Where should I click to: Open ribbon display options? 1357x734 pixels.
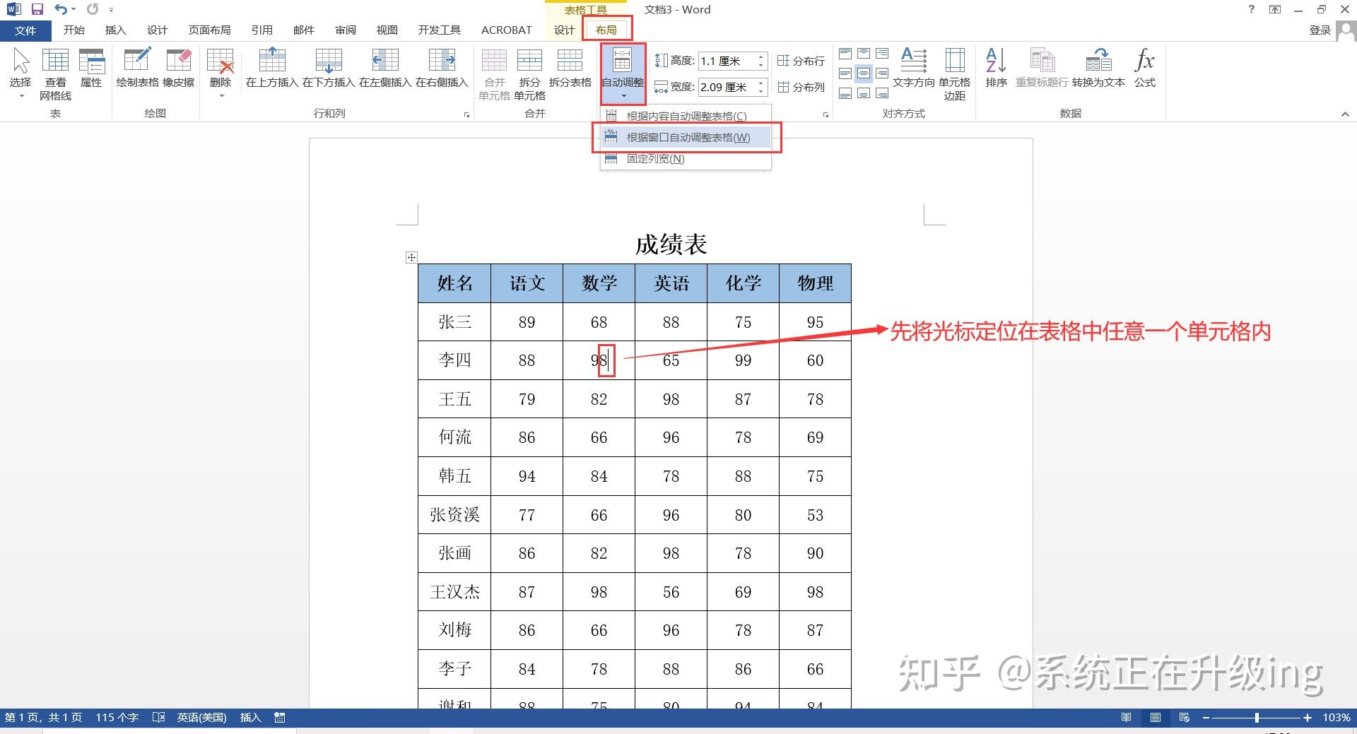click(1275, 9)
